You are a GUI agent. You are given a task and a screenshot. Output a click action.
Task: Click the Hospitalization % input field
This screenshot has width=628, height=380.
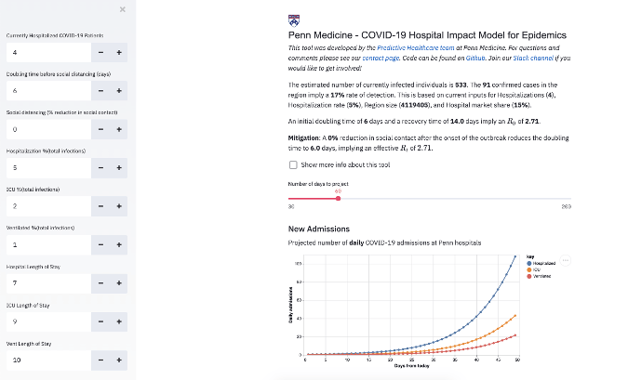pyautogui.click(x=47, y=167)
